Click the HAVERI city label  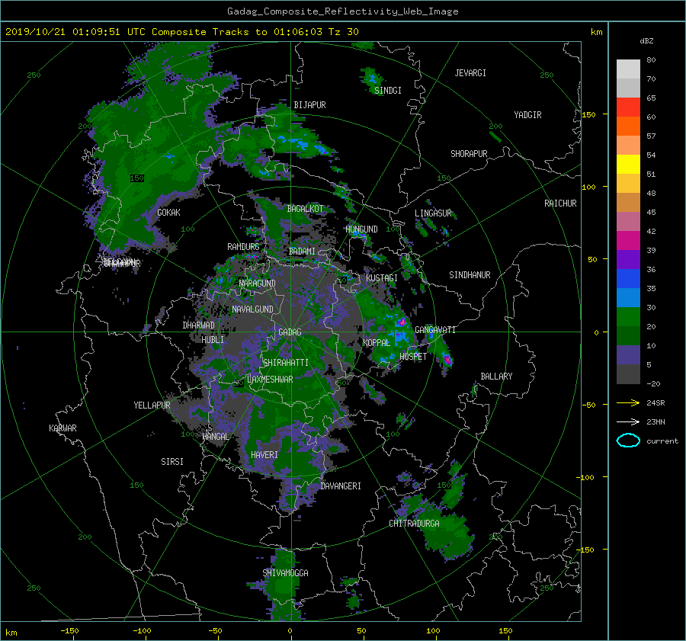264,455
